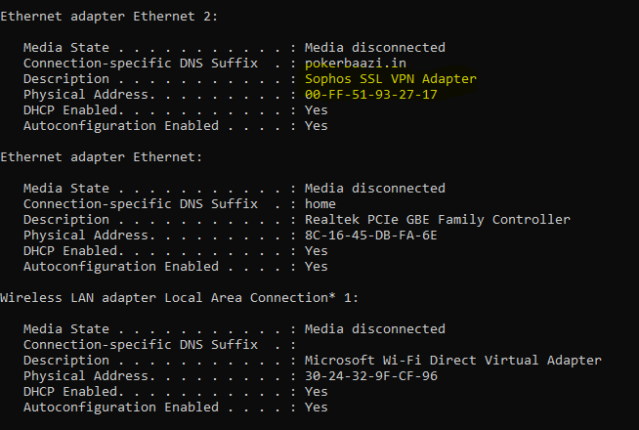Click the Ethernet adapter Ethernet heading
Viewport: 639px width, 430px height.
[101, 157]
